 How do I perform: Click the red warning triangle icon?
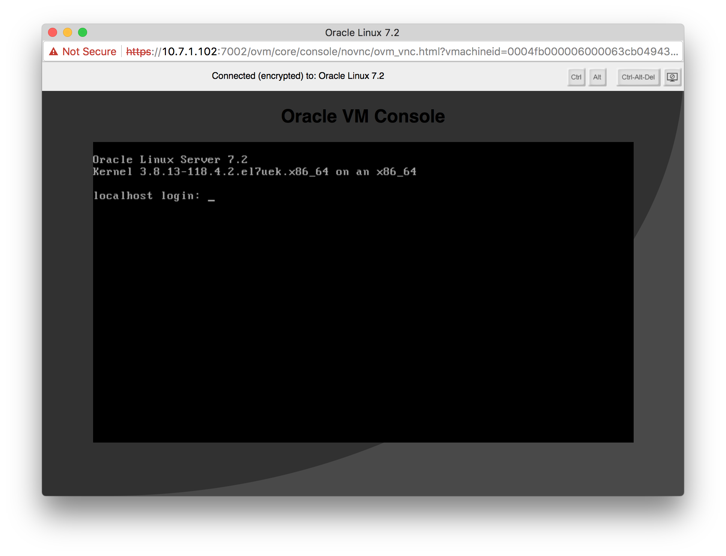click(x=54, y=51)
